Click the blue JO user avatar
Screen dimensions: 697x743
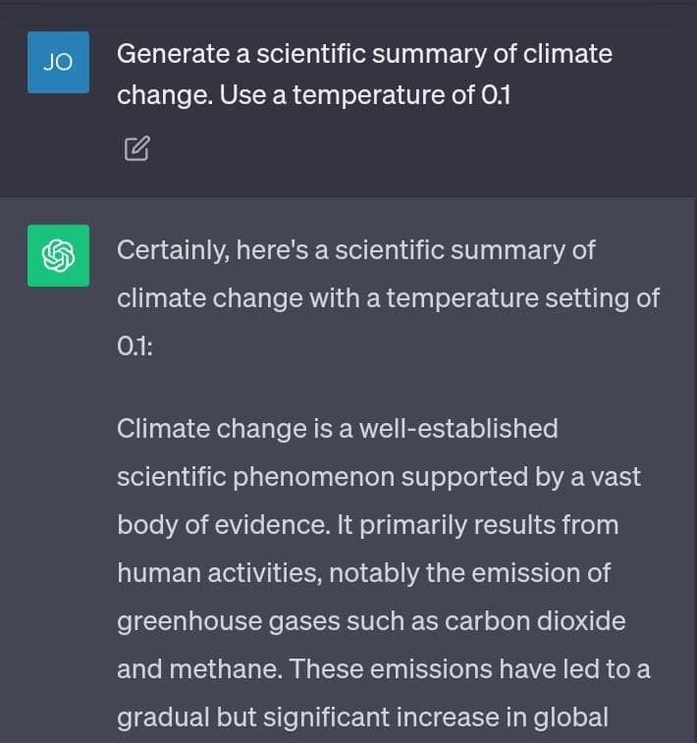58,62
